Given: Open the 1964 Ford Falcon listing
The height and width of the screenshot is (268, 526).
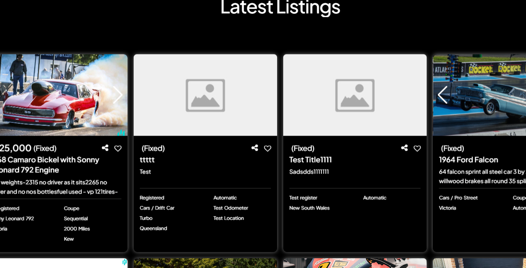Looking at the screenshot, I should point(468,160).
